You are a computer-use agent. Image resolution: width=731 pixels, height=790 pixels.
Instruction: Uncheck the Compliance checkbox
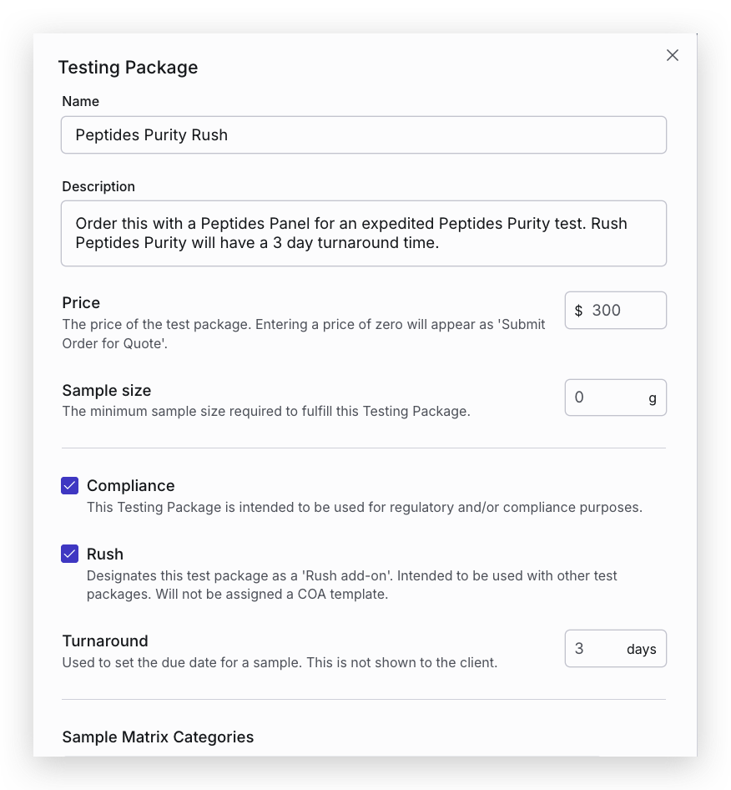(70, 486)
